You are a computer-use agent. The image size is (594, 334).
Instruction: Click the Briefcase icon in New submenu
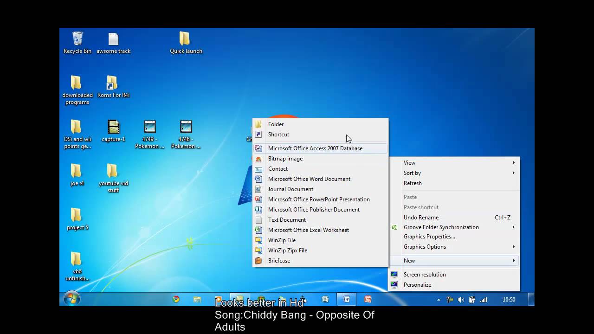258,261
